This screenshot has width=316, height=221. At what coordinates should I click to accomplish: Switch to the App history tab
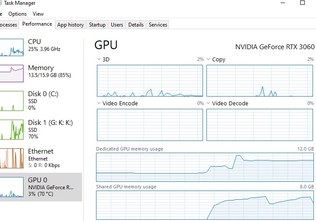pyautogui.click(x=71, y=25)
